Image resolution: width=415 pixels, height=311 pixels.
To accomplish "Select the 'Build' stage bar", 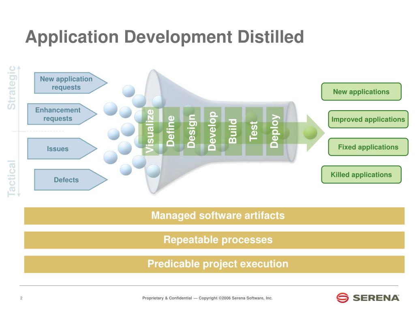I will 233,131.
